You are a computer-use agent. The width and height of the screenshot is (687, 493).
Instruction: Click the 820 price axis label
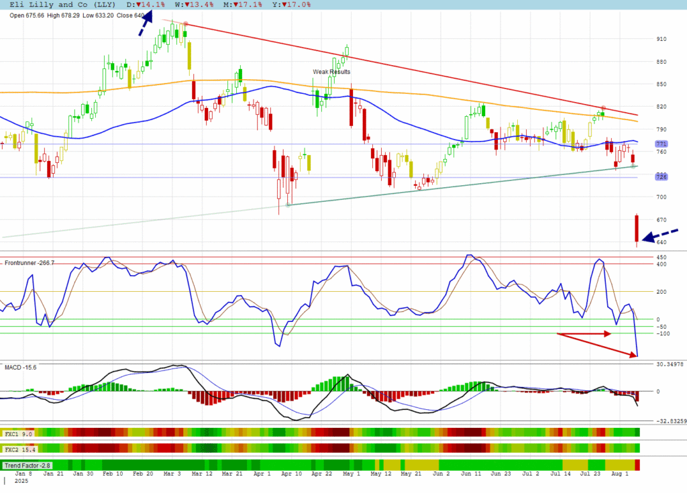point(661,107)
